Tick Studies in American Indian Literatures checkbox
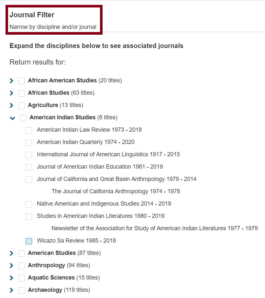Screen dimensions: 265x298 click(29, 216)
